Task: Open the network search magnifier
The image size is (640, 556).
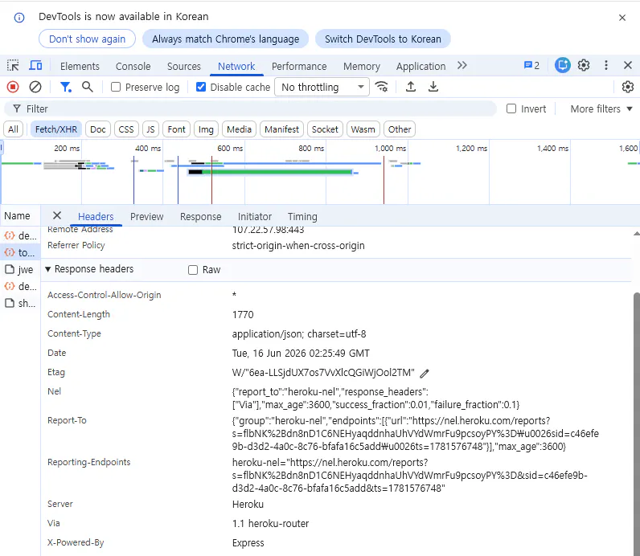Action: click(88, 87)
